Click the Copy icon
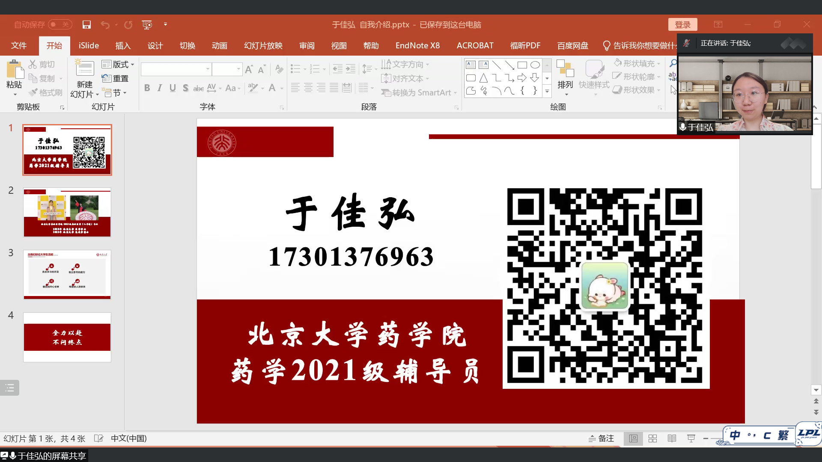This screenshot has width=822, height=462. click(33, 78)
